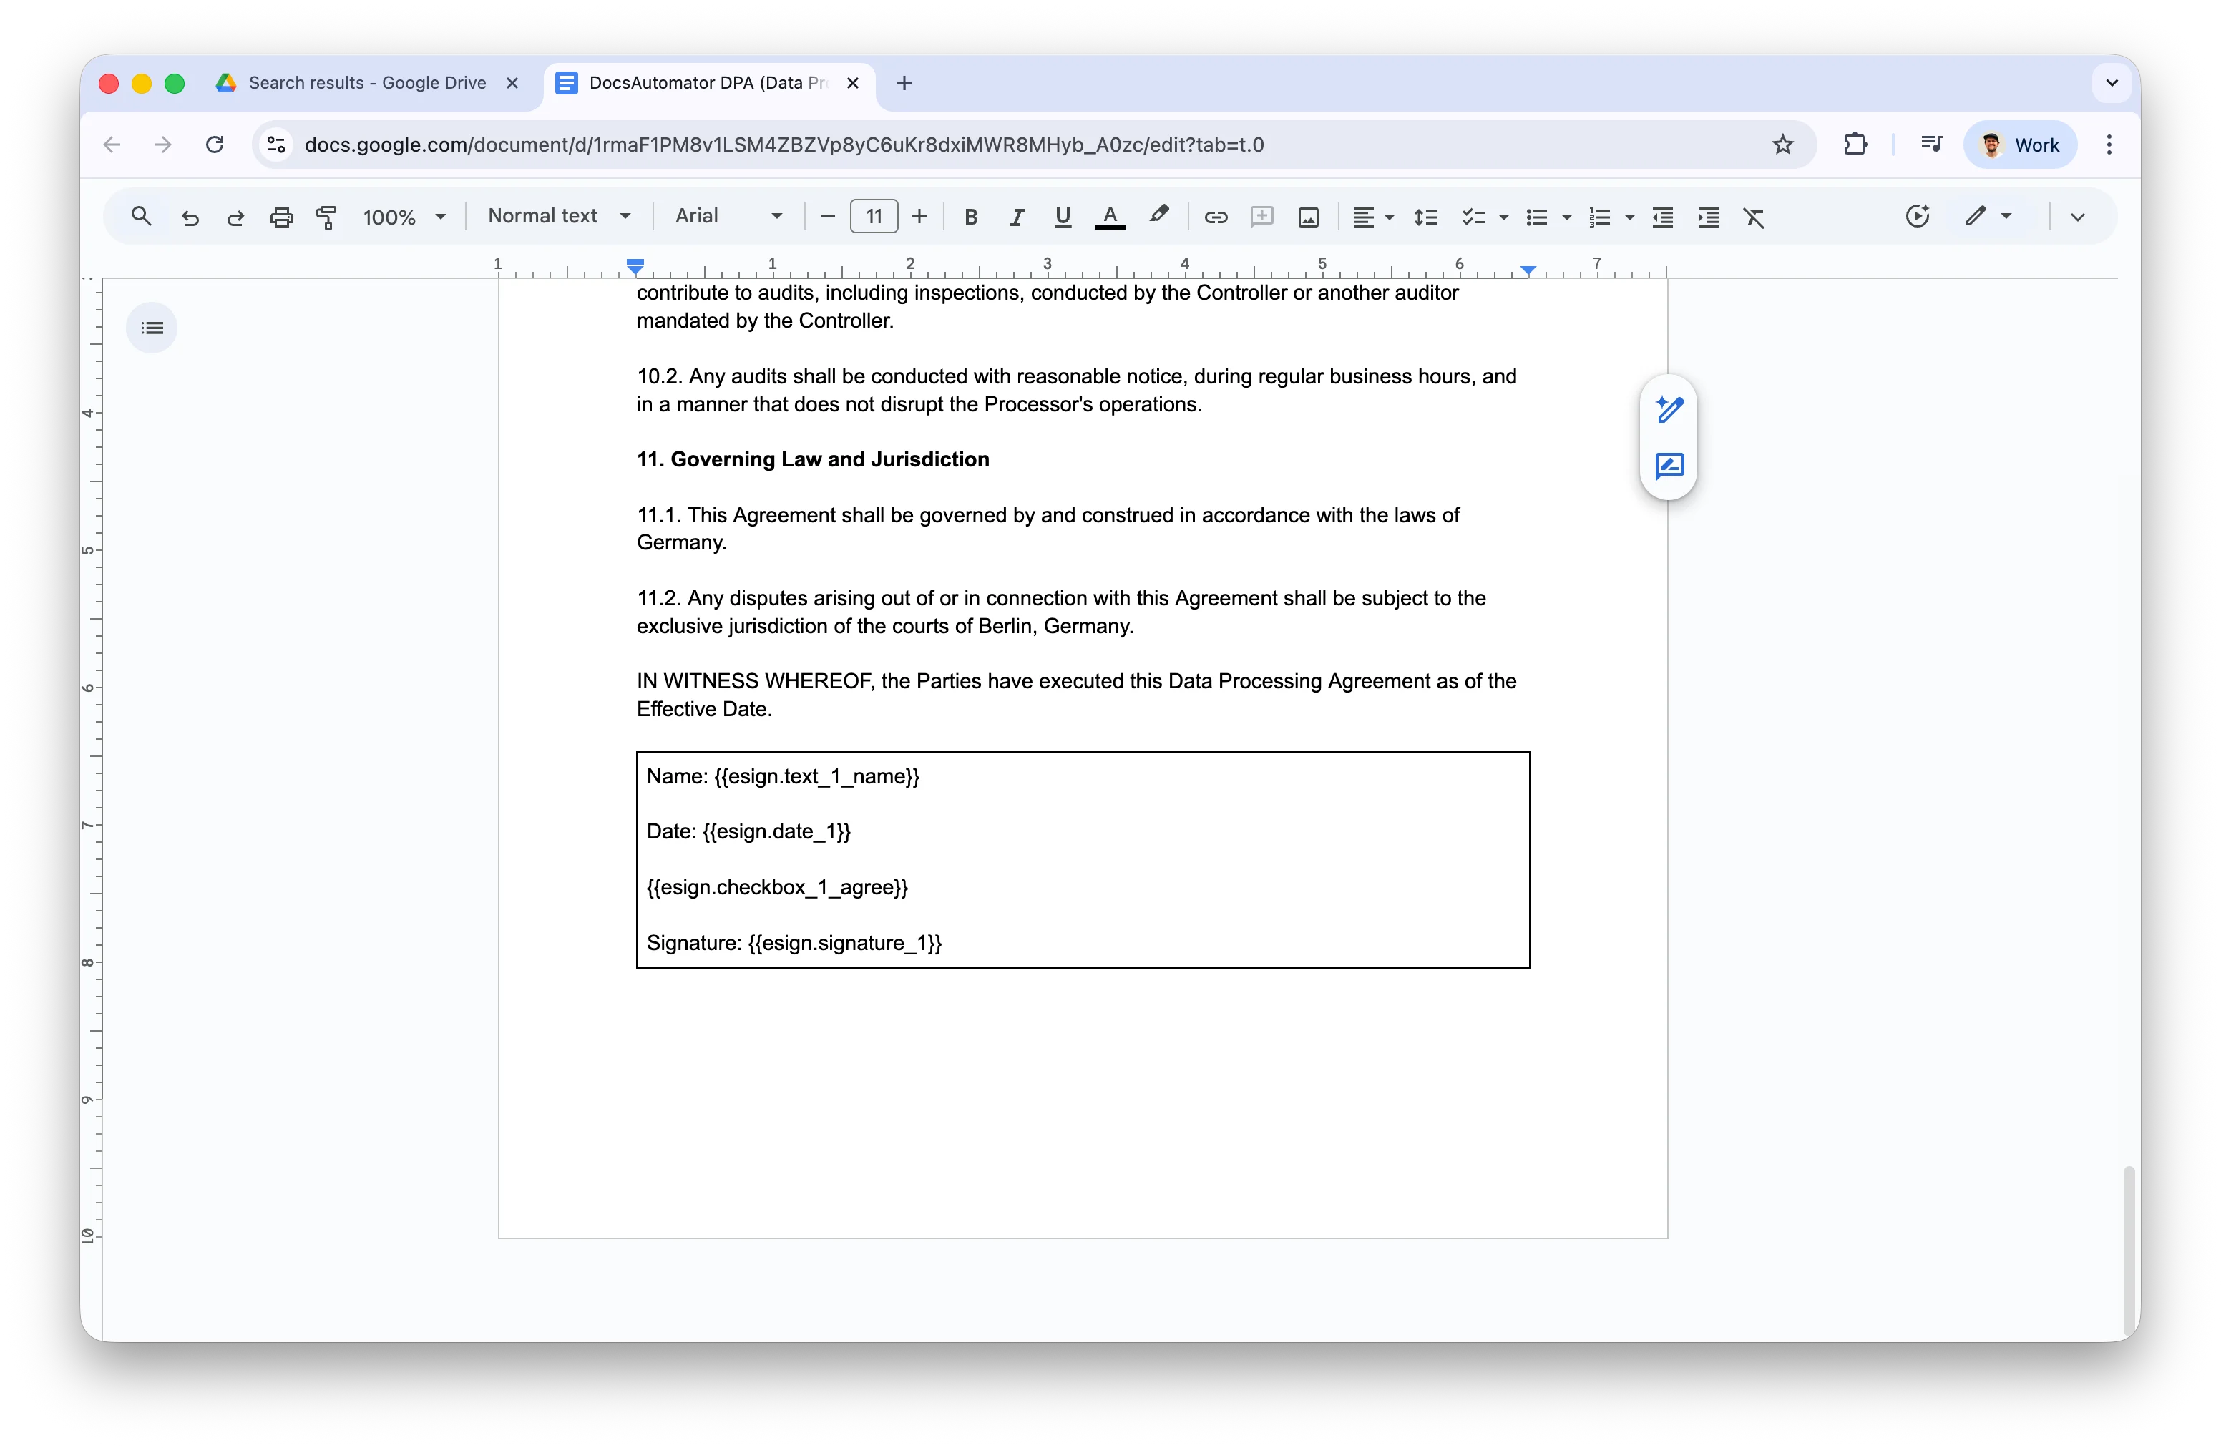Image resolution: width=2221 pixels, height=1448 pixels.
Task: View site information in address bar
Action: pyautogui.click(x=276, y=145)
